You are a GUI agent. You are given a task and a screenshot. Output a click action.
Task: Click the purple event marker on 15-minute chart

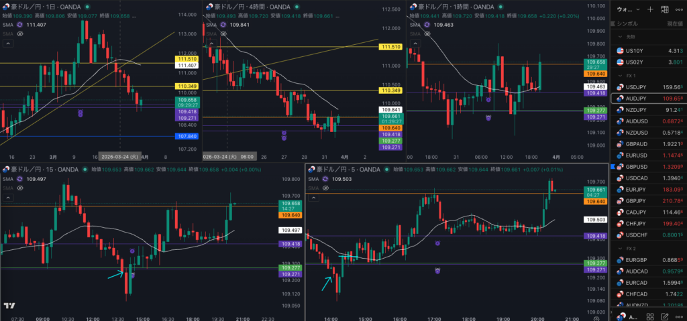[132, 250]
